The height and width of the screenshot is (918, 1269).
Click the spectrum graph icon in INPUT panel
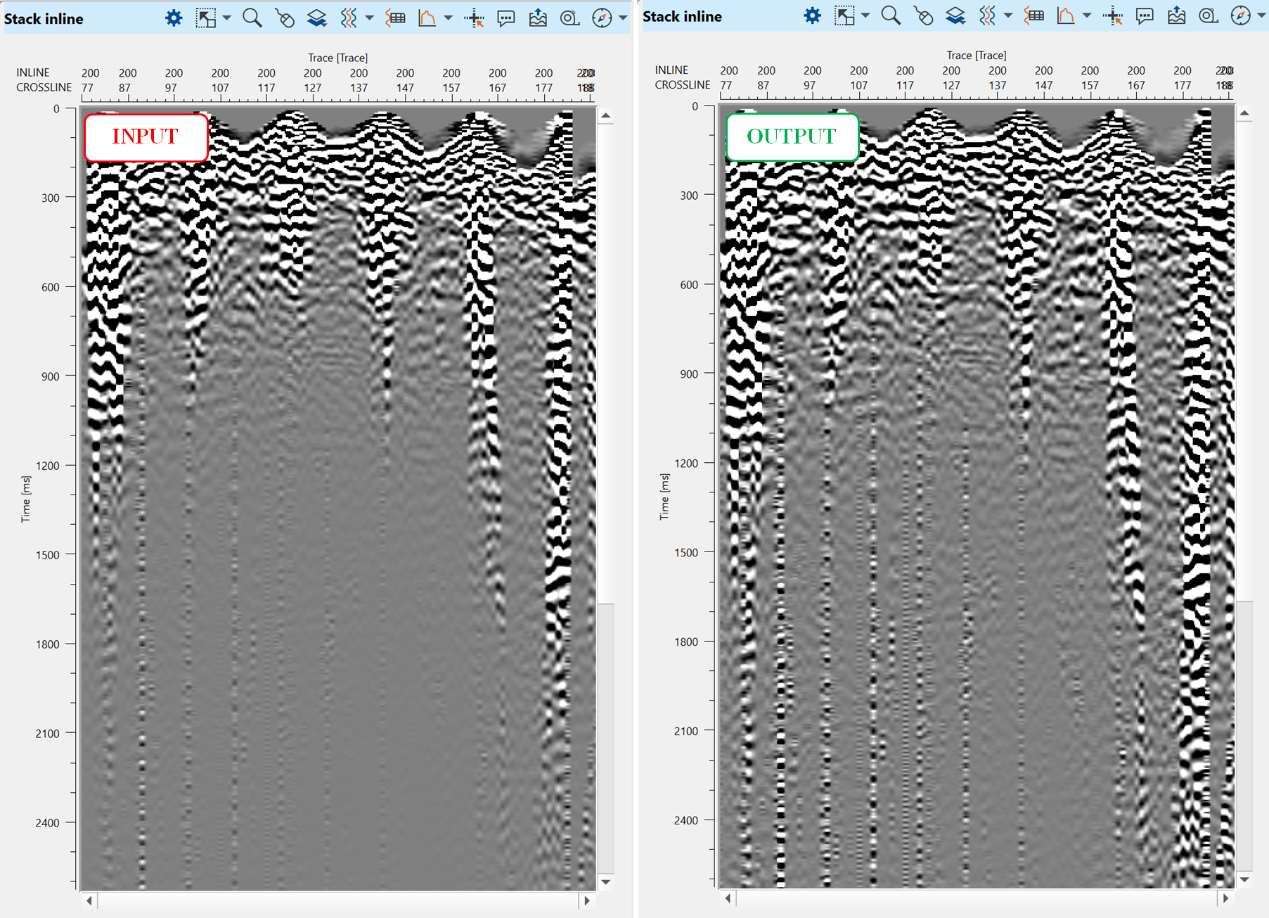(427, 18)
